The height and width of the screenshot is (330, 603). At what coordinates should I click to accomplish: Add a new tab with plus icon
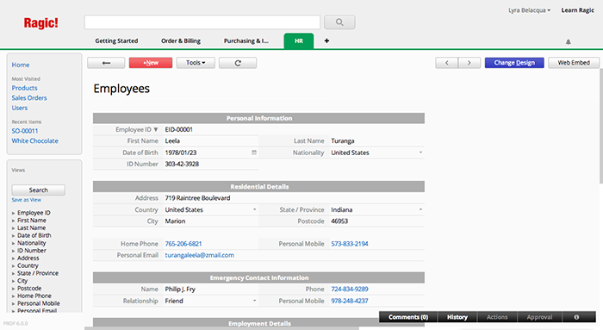click(326, 40)
